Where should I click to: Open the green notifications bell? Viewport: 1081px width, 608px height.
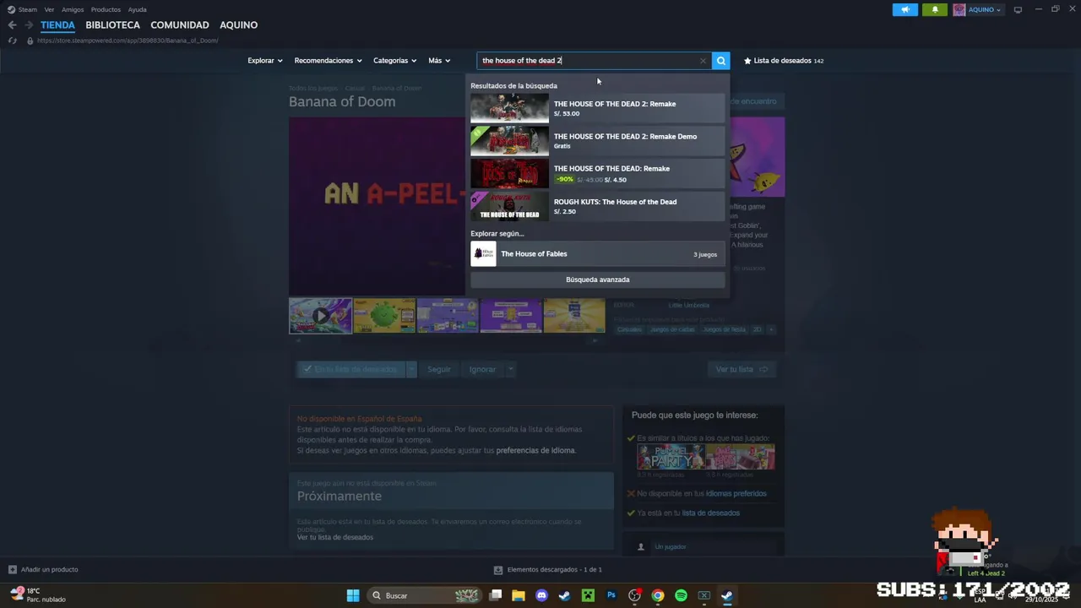(935, 10)
